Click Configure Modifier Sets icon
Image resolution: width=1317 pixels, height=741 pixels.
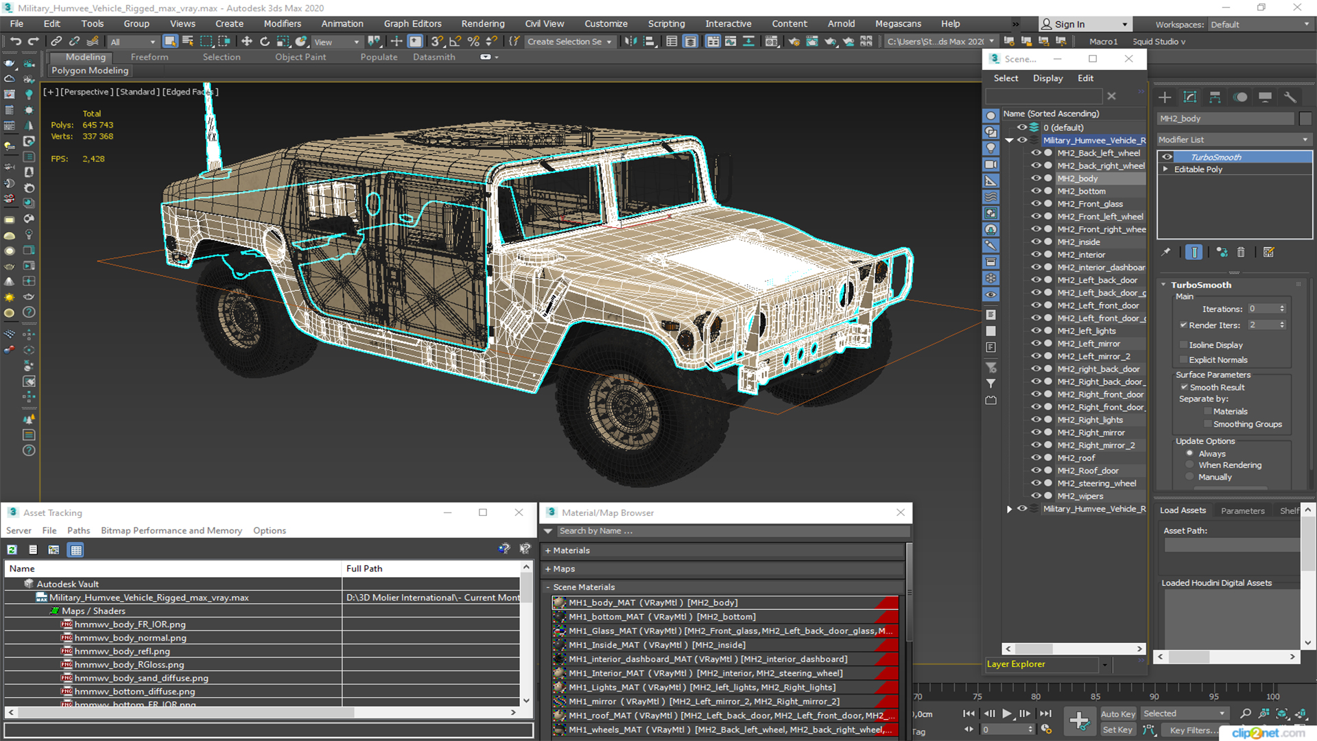1269,252
